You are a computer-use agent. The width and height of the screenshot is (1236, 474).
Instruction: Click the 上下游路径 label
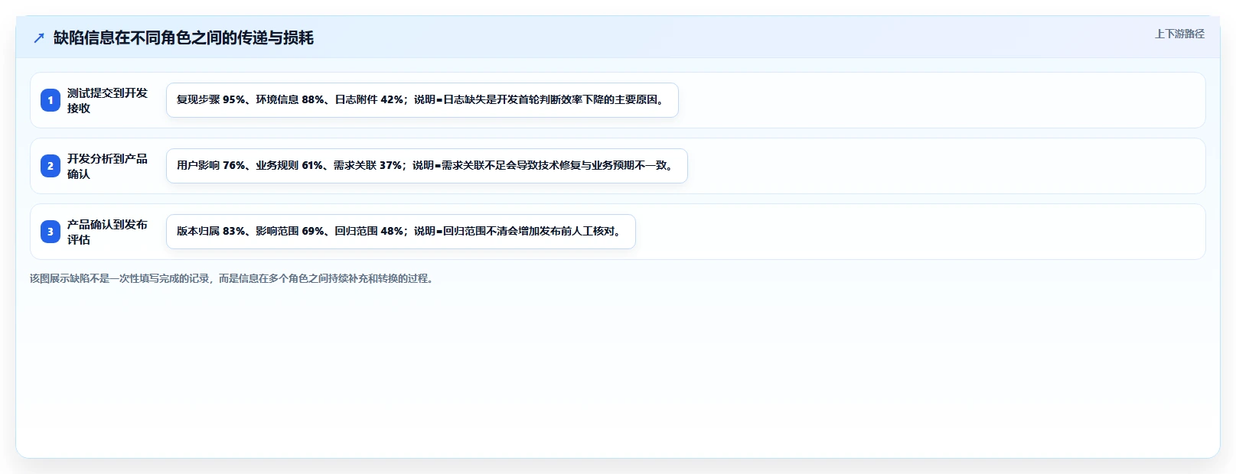point(1179,34)
